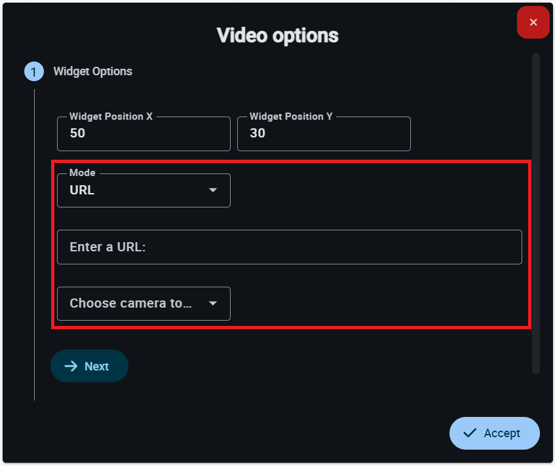Confirm settings with the Accept button
This screenshot has height=466, width=555.
click(x=495, y=433)
